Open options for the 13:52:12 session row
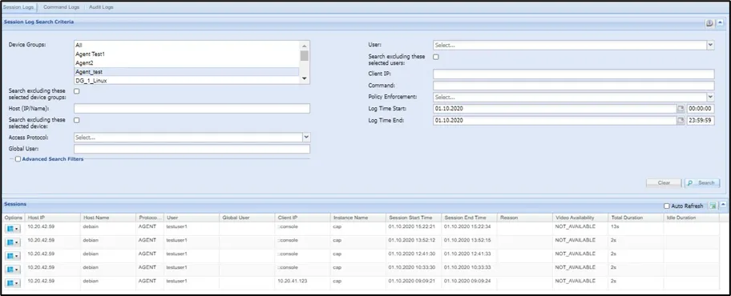The height and width of the screenshot is (296, 731). click(x=13, y=242)
